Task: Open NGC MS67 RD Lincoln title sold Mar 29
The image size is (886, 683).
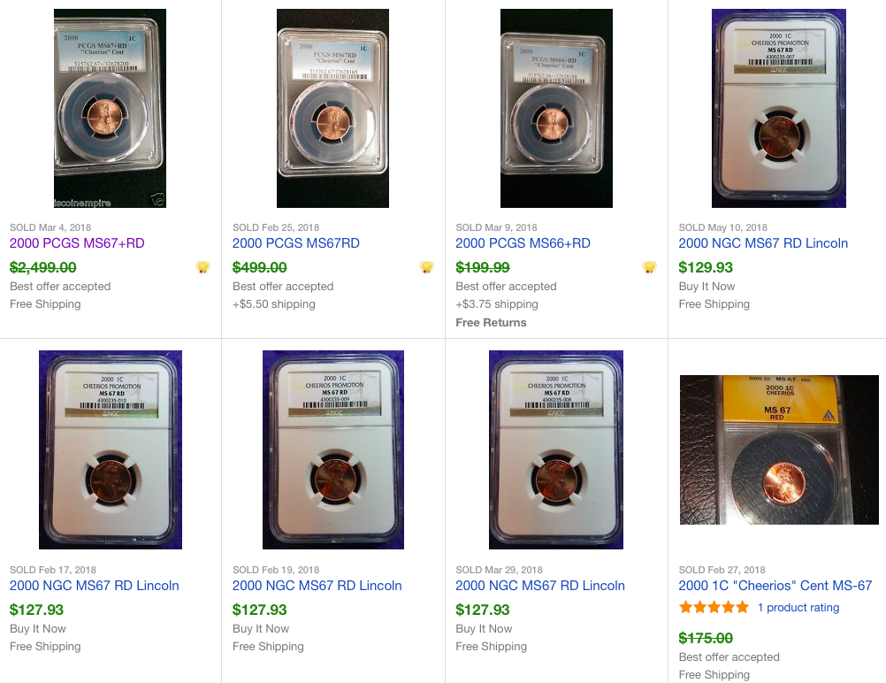Action: pos(540,586)
